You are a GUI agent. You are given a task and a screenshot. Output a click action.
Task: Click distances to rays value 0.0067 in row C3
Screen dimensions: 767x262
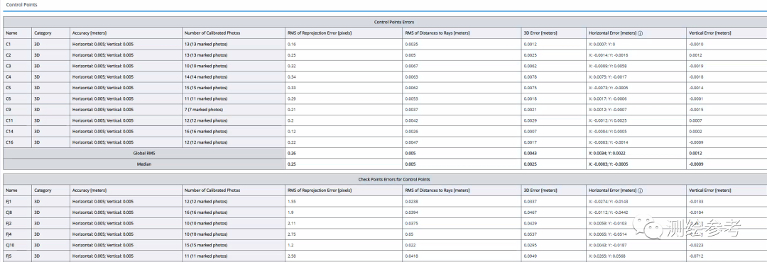tap(411, 66)
